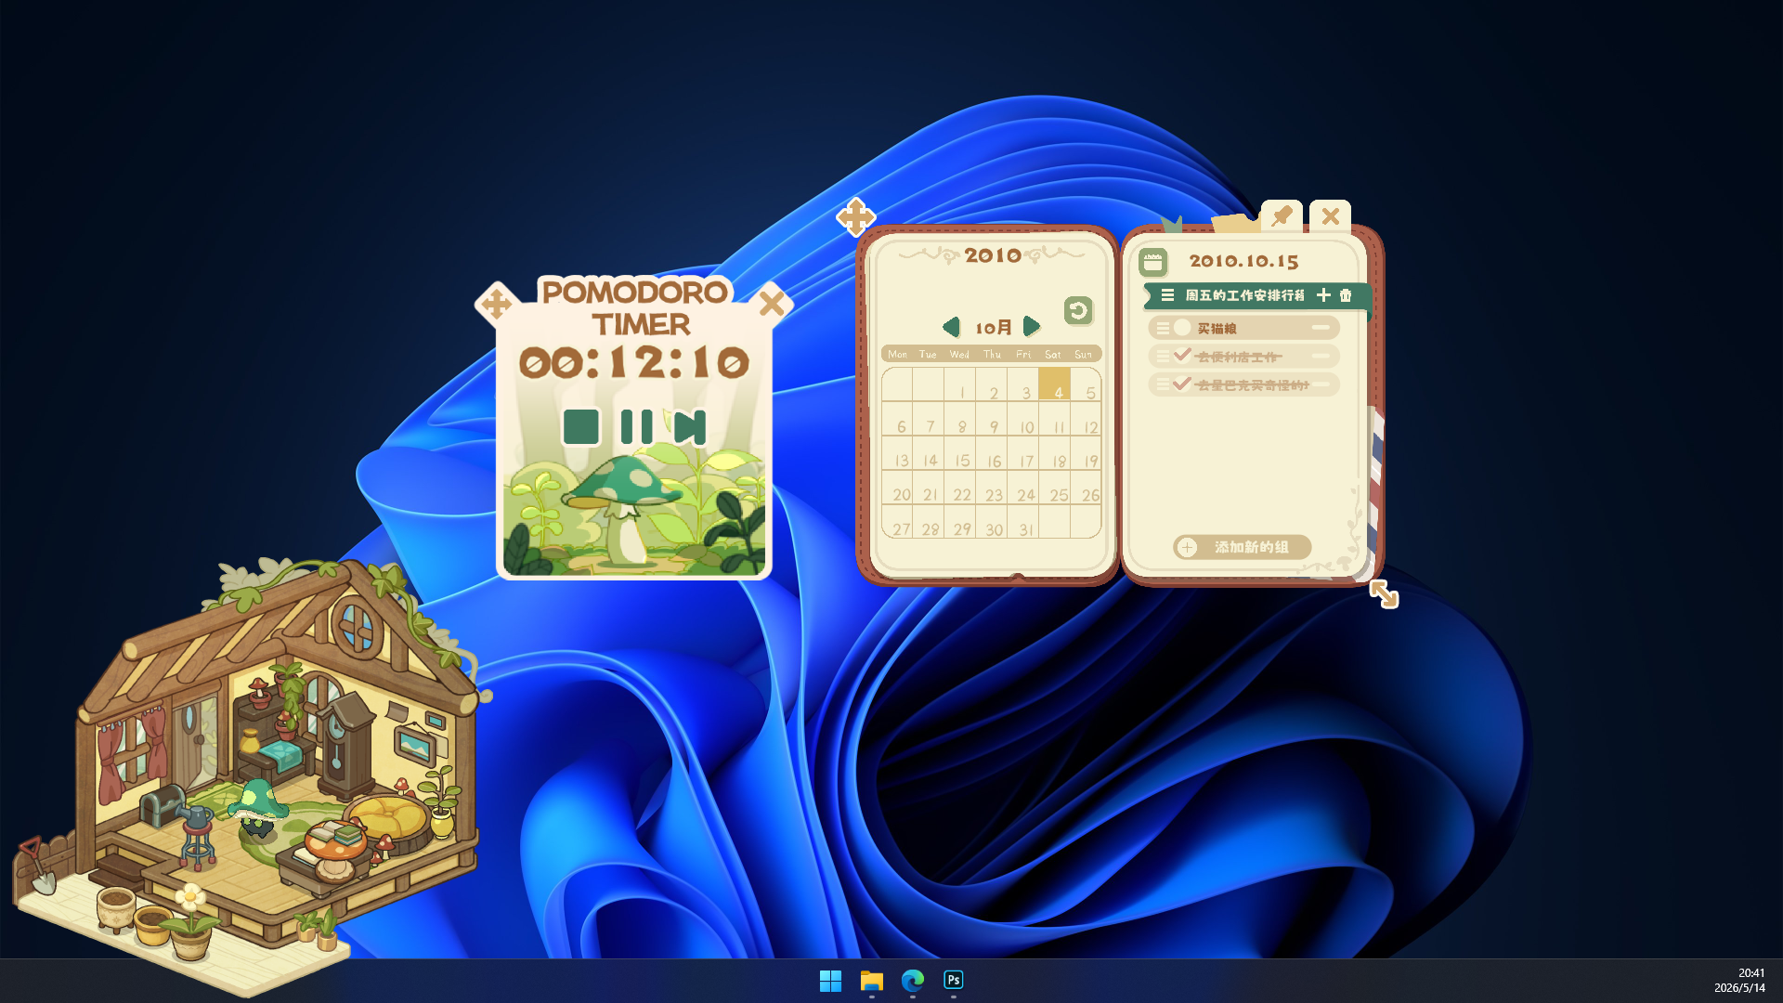This screenshot has height=1003, width=1783.
Task: Delete the task group via trash icon
Action: [1346, 295]
